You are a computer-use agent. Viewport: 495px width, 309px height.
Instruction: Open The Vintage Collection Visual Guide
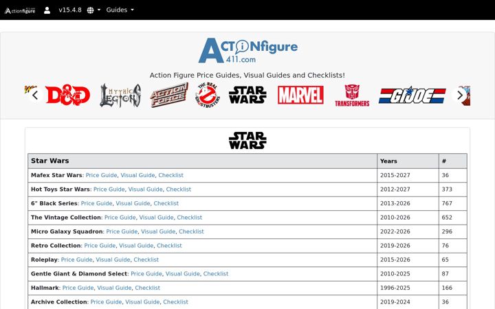point(156,217)
